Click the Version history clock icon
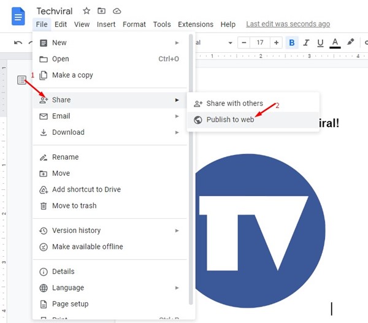 (44, 231)
